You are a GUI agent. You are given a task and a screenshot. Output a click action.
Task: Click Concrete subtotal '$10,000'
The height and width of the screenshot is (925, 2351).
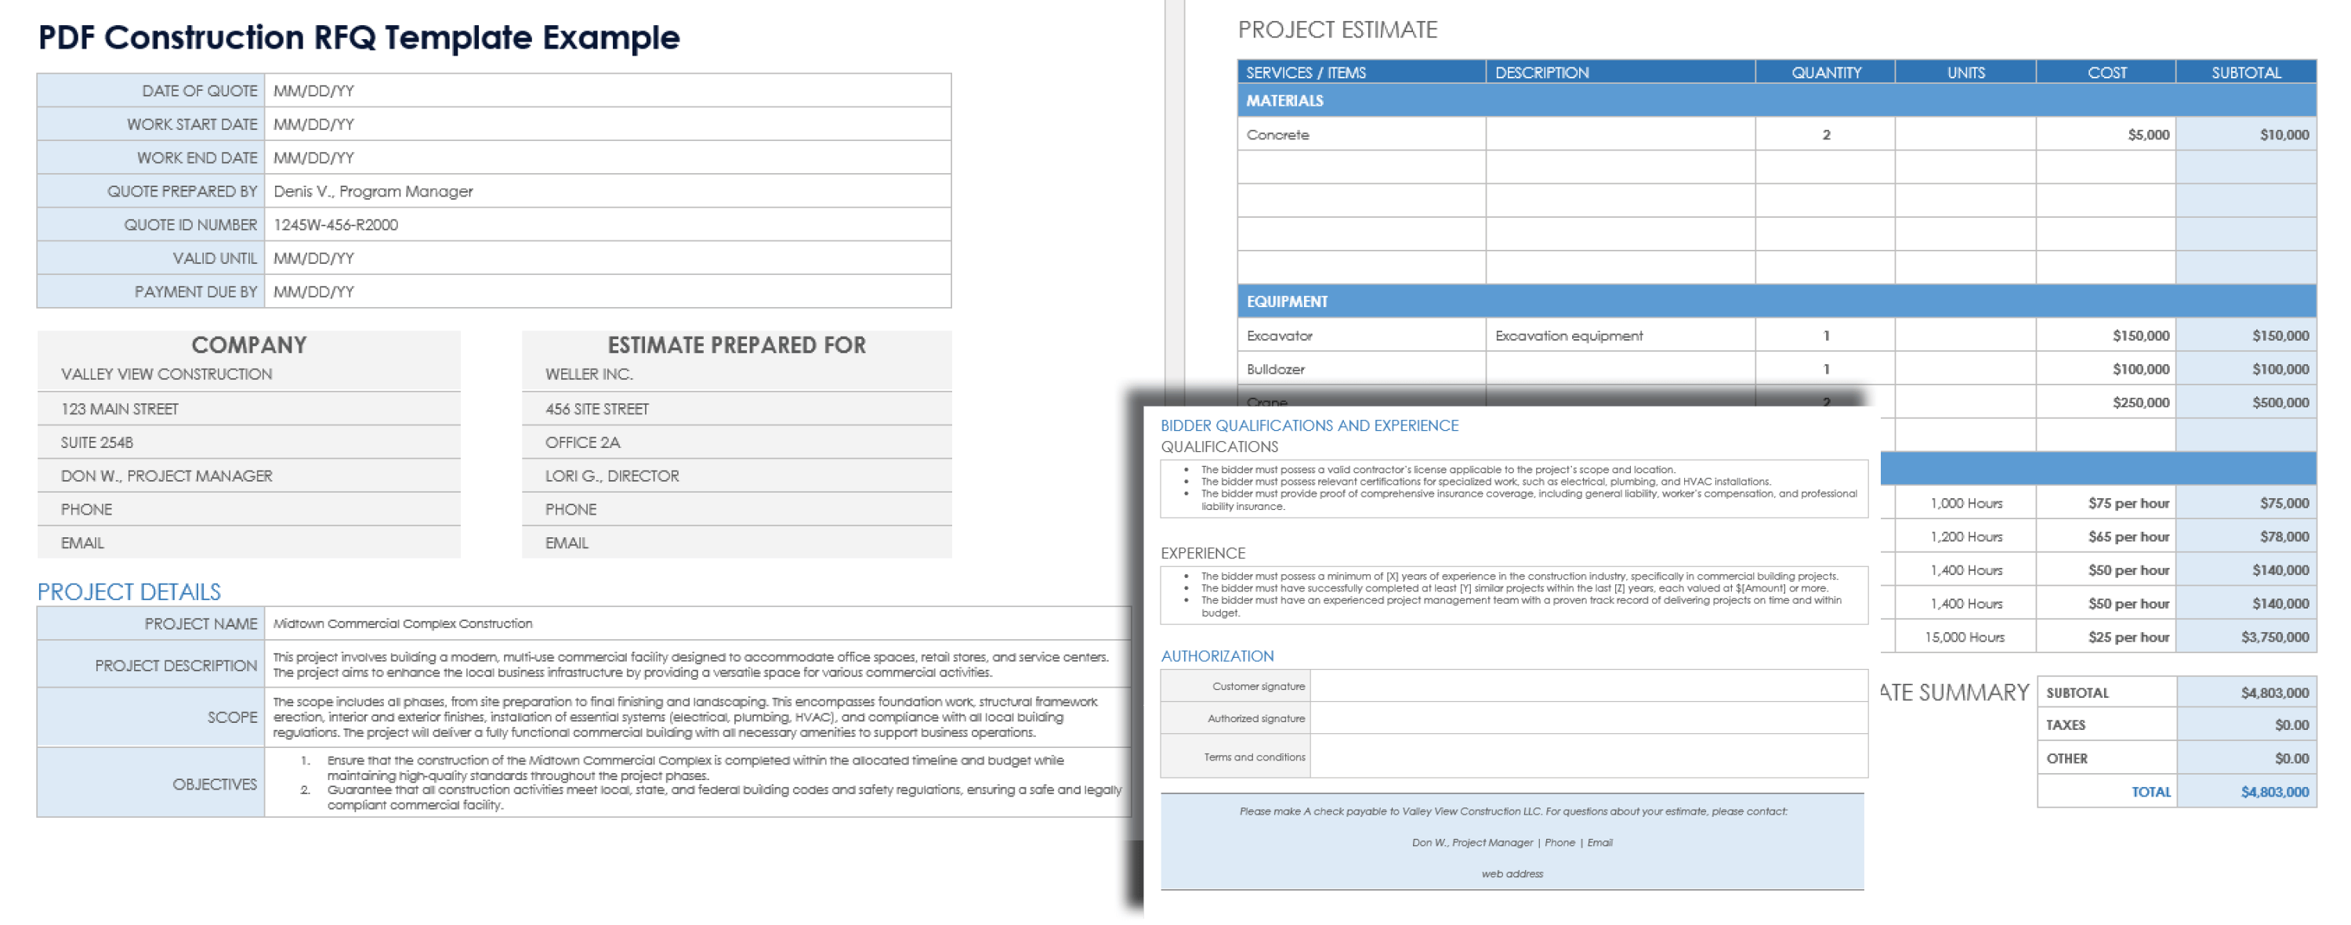(x=2246, y=134)
